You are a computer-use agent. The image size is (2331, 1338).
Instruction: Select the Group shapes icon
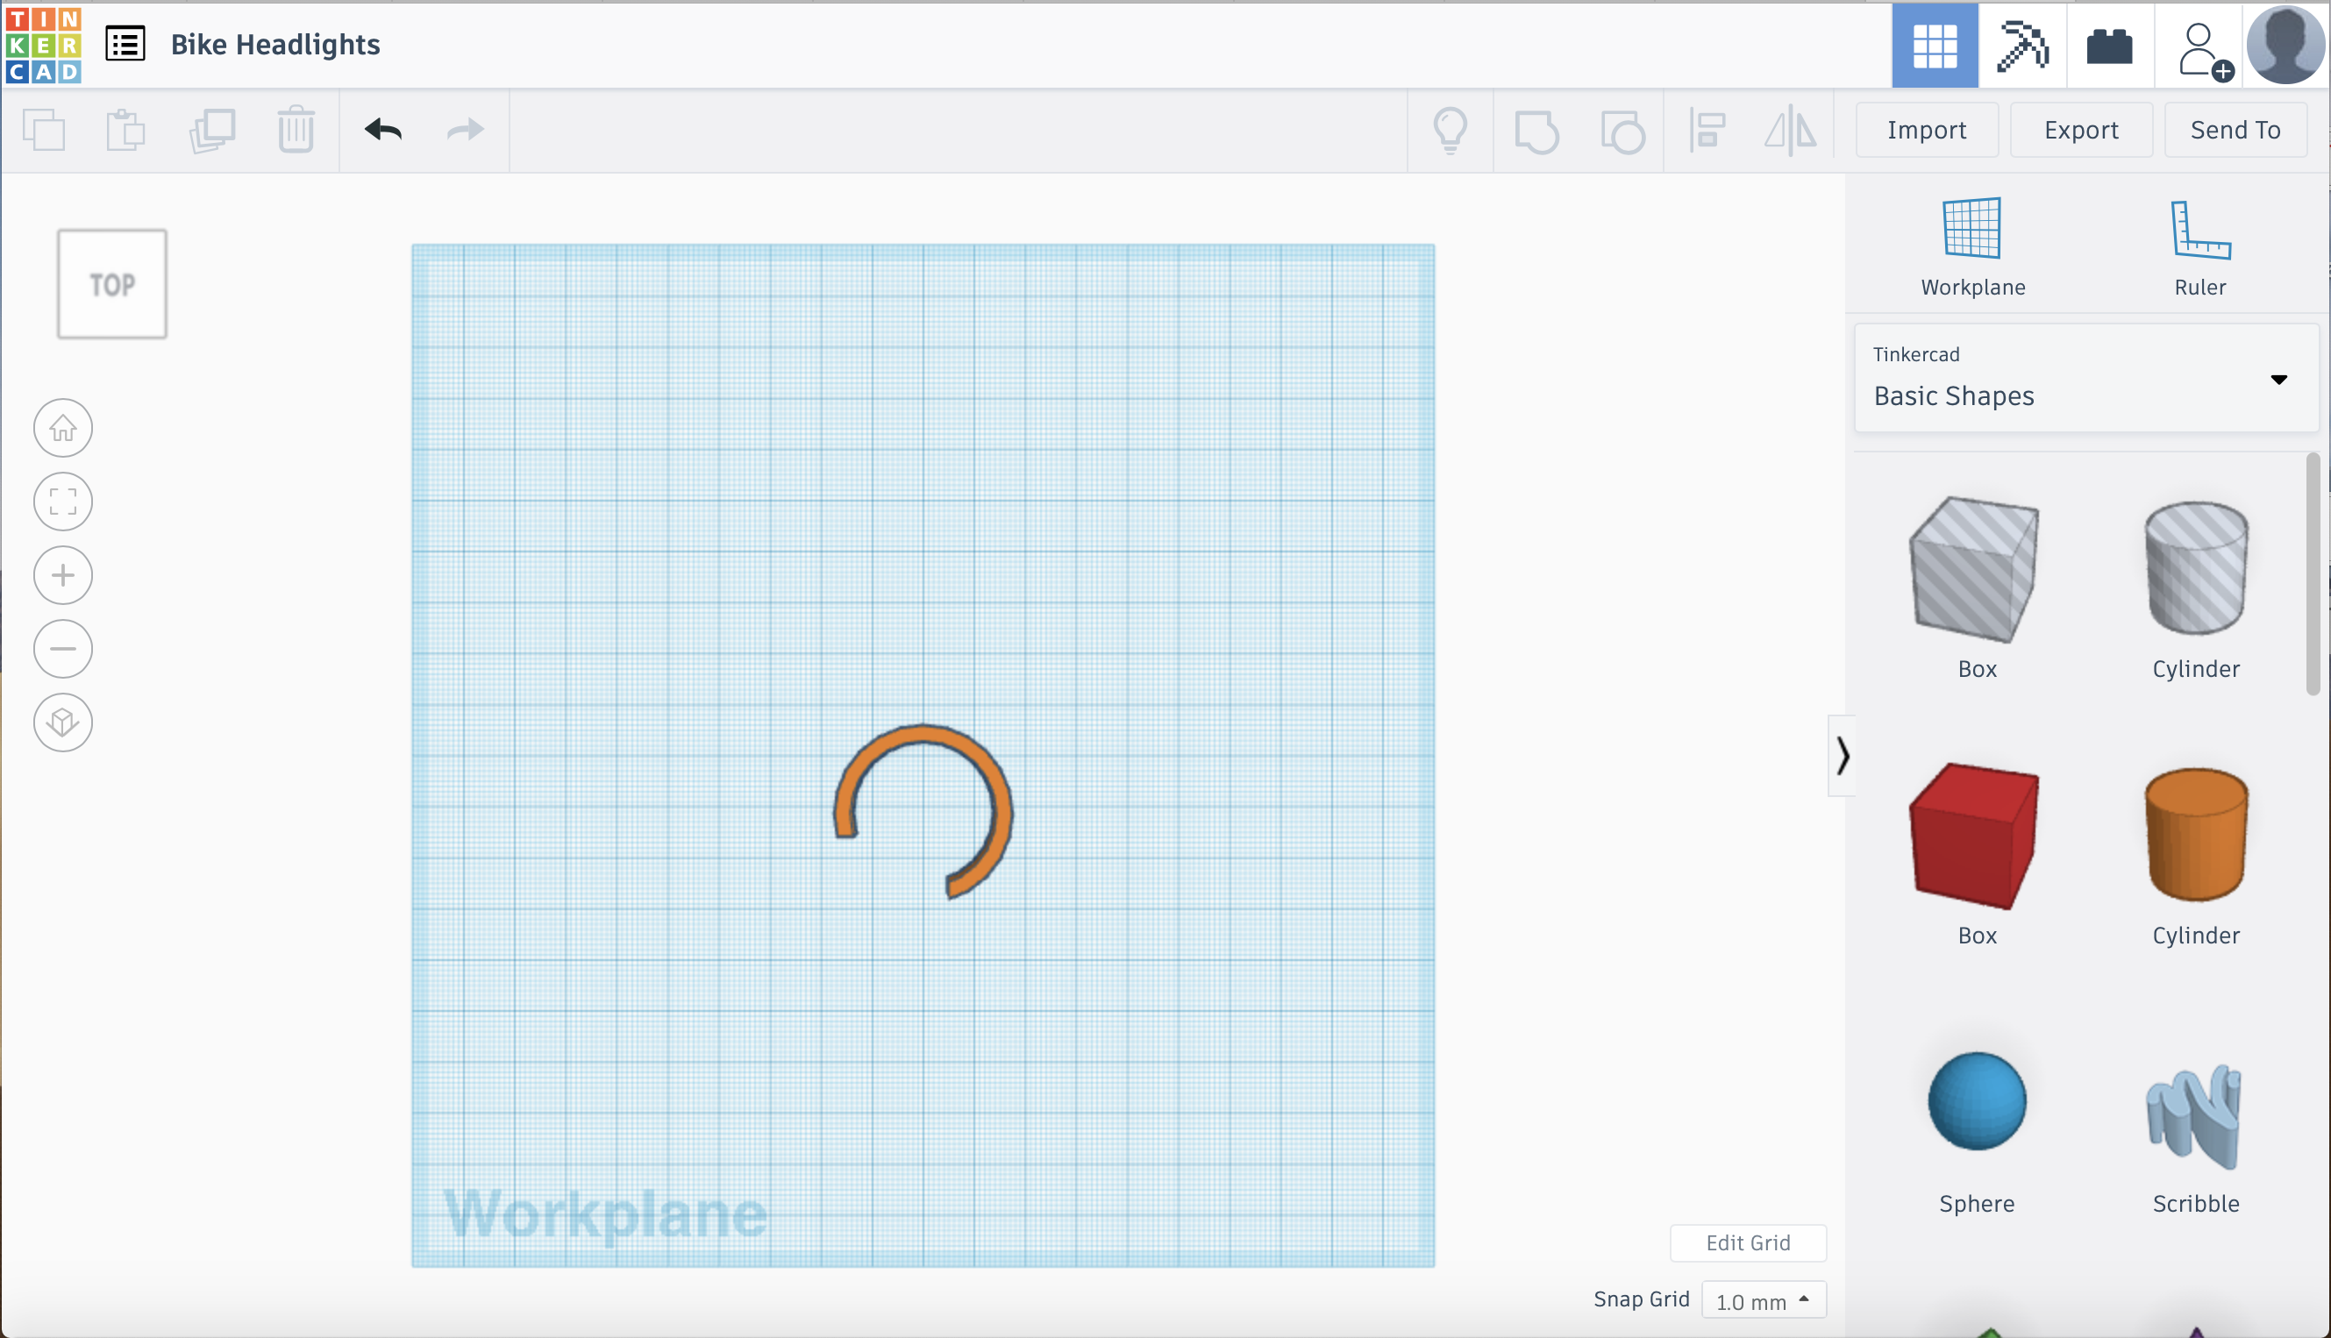[x=1536, y=130]
